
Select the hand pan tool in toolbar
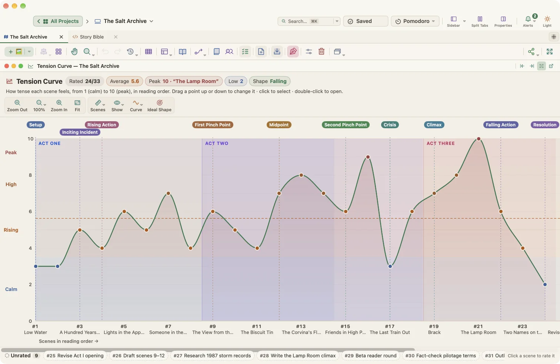(x=74, y=52)
